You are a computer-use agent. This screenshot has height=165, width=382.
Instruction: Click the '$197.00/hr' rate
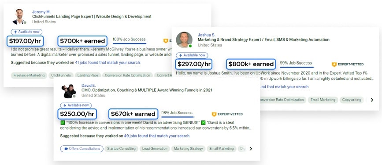click(25, 41)
